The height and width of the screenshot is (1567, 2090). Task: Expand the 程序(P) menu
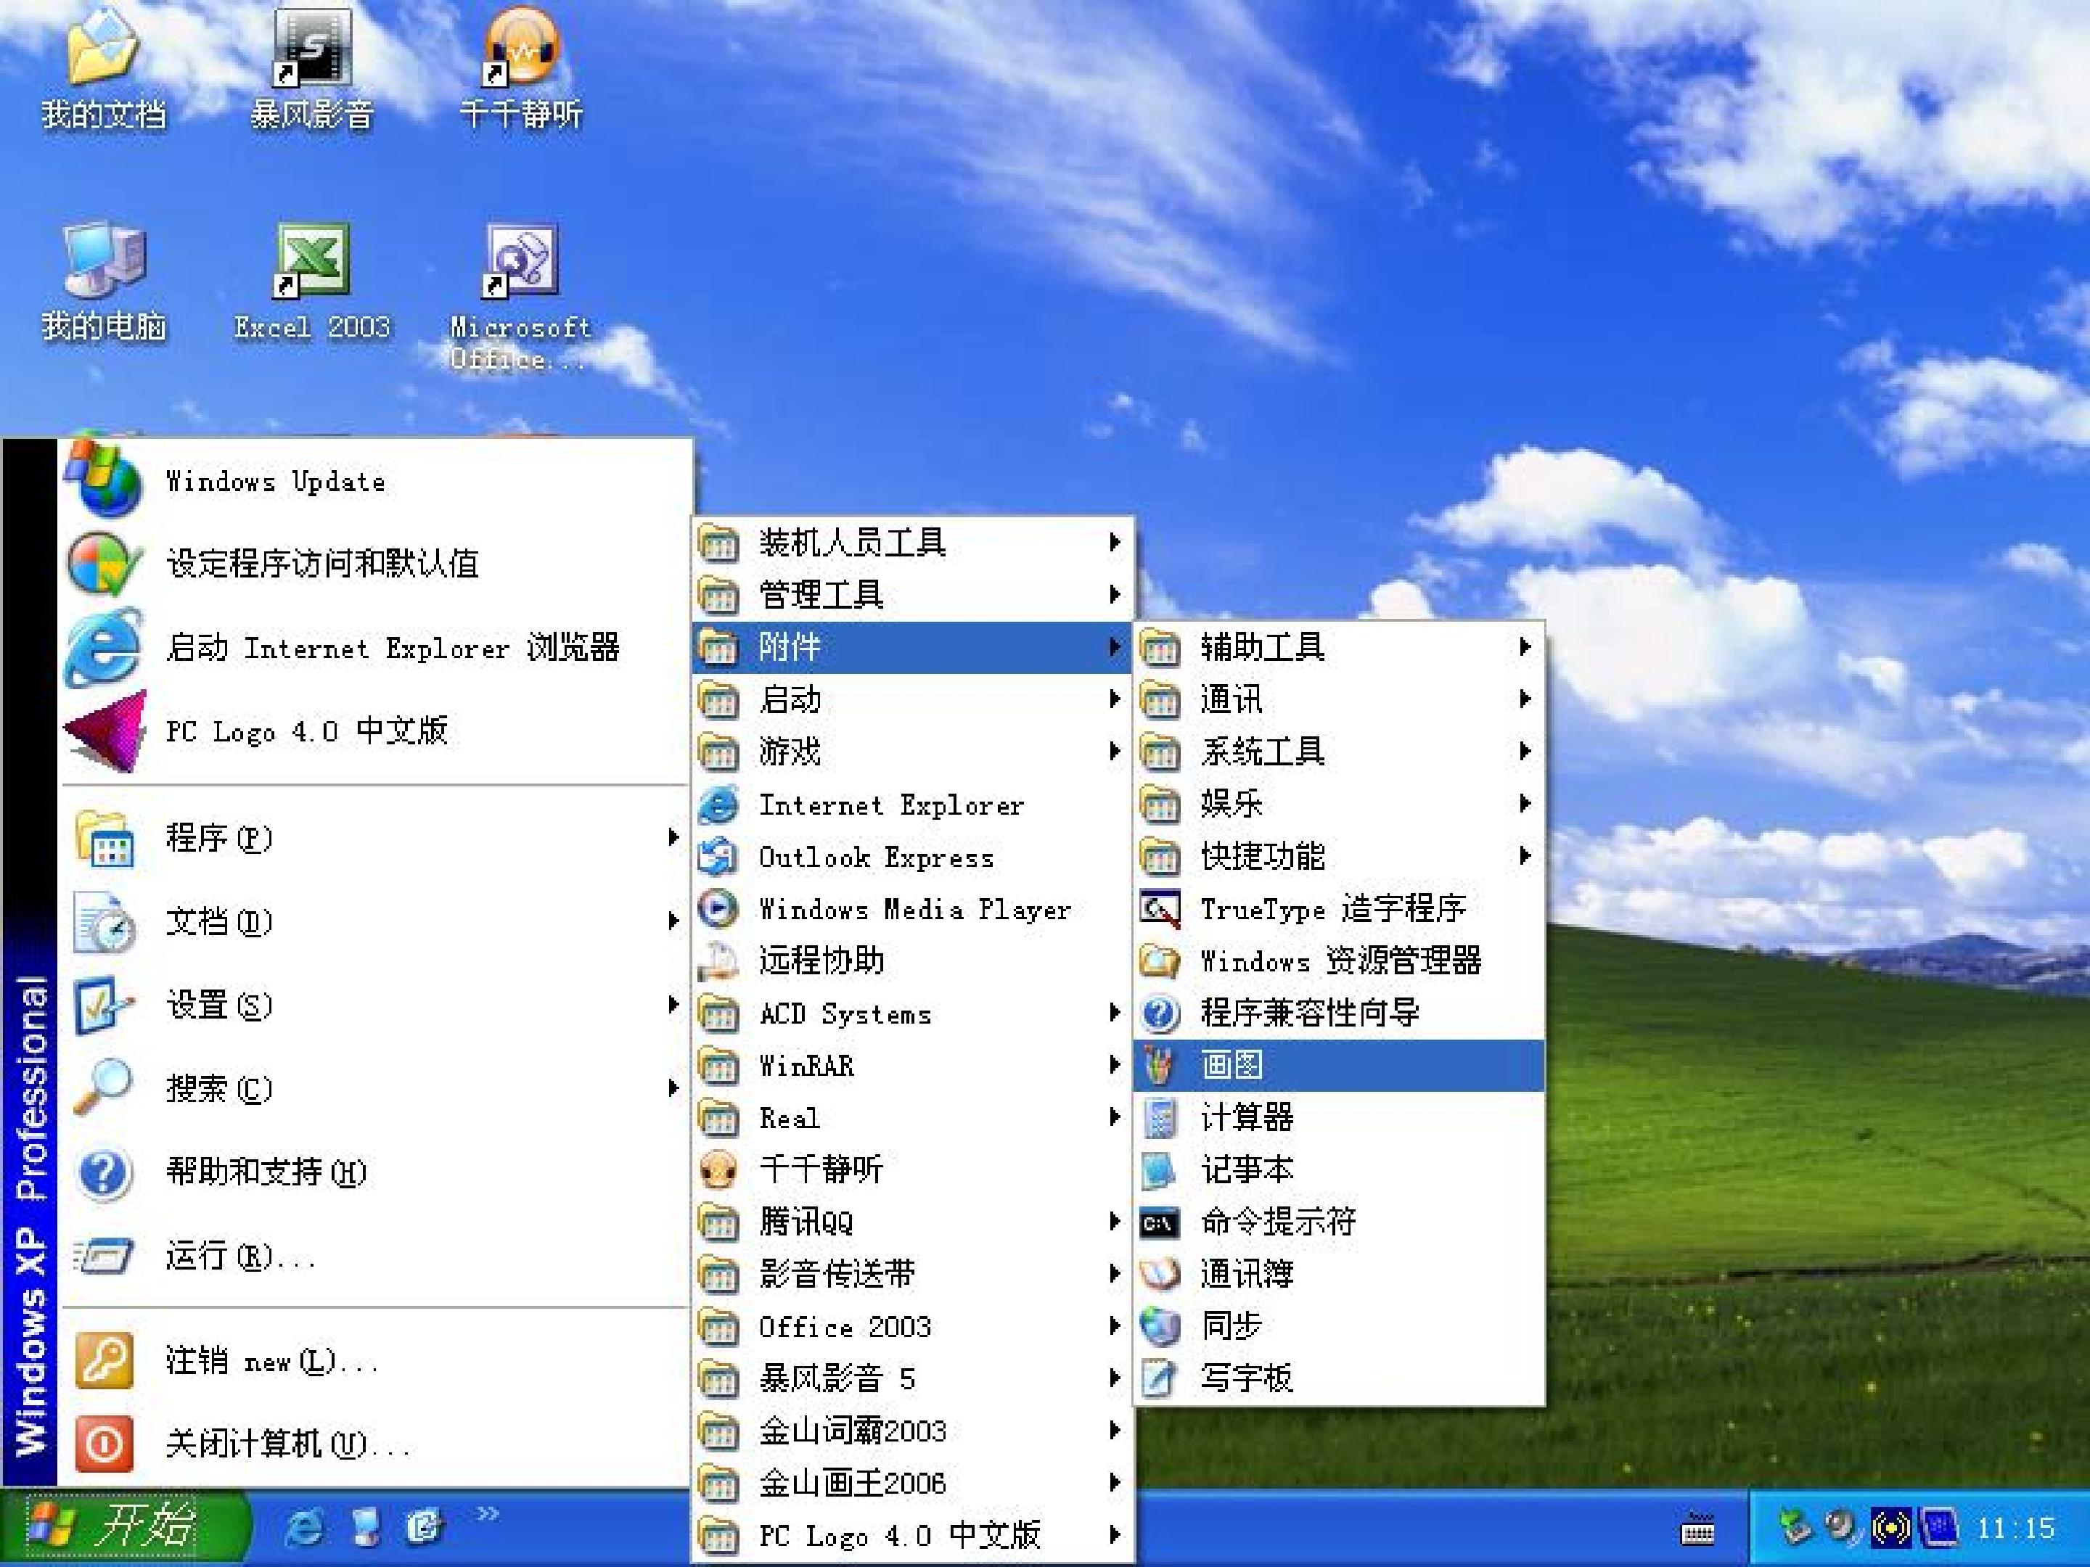375,838
